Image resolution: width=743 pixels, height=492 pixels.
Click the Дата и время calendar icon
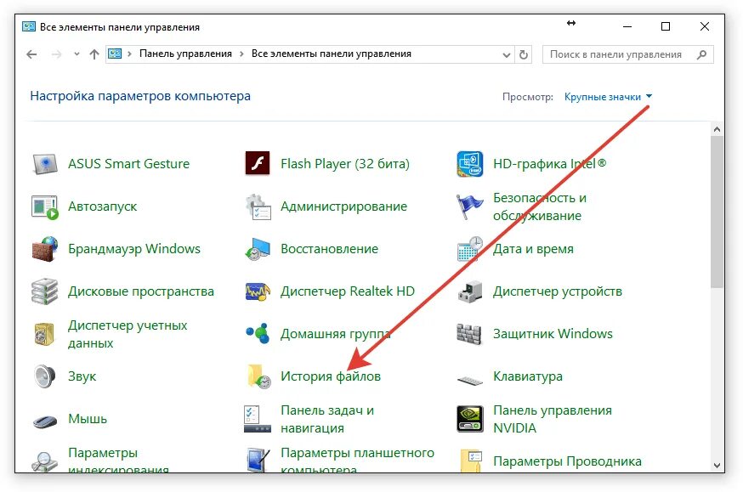coord(469,249)
